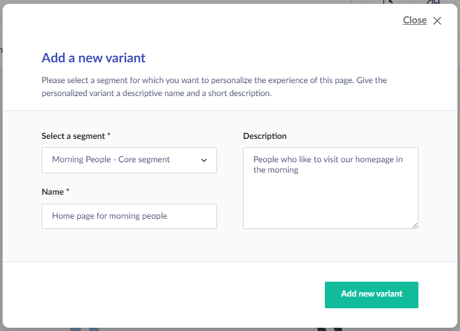The image size is (460, 331).
Task: Open the Select a segment dropdown
Action: coord(129,160)
